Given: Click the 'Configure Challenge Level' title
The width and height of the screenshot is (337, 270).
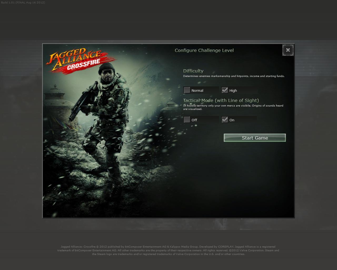Looking at the screenshot, I should coord(204,50).
